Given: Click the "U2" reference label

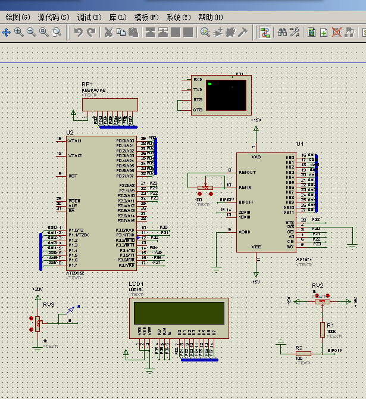Looking at the screenshot, I should click(70, 133).
